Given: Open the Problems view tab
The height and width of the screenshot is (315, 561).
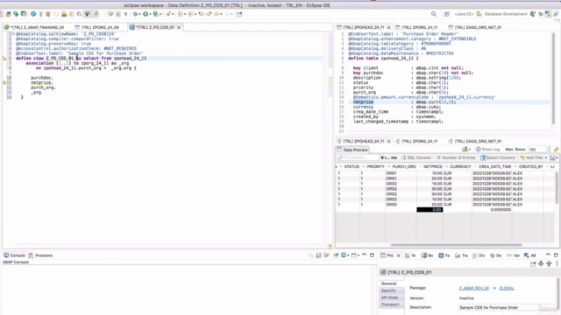Looking at the screenshot, I should point(40,255).
